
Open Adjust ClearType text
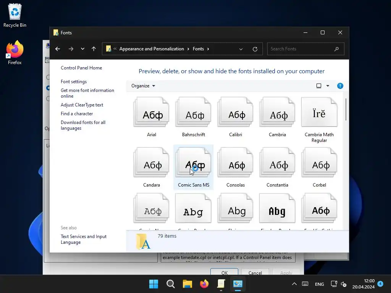point(82,105)
